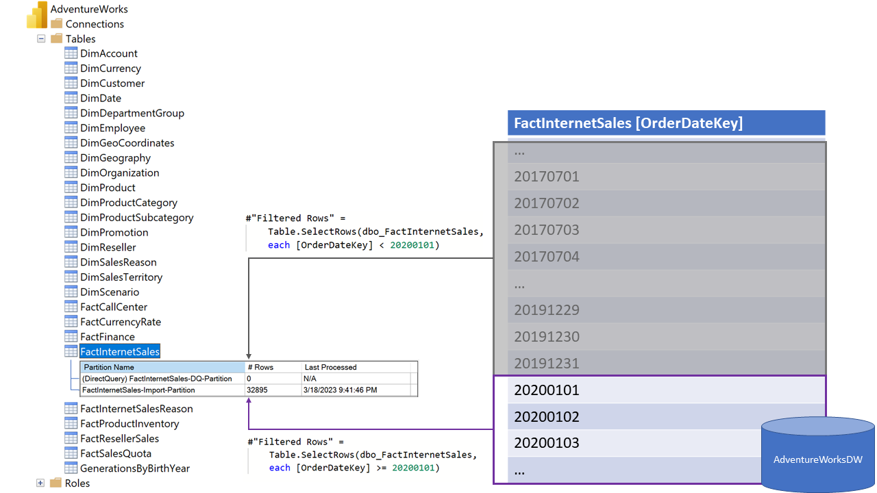Click the 20170701 date key row
The image size is (877, 493).
click(x=666, y=177)
